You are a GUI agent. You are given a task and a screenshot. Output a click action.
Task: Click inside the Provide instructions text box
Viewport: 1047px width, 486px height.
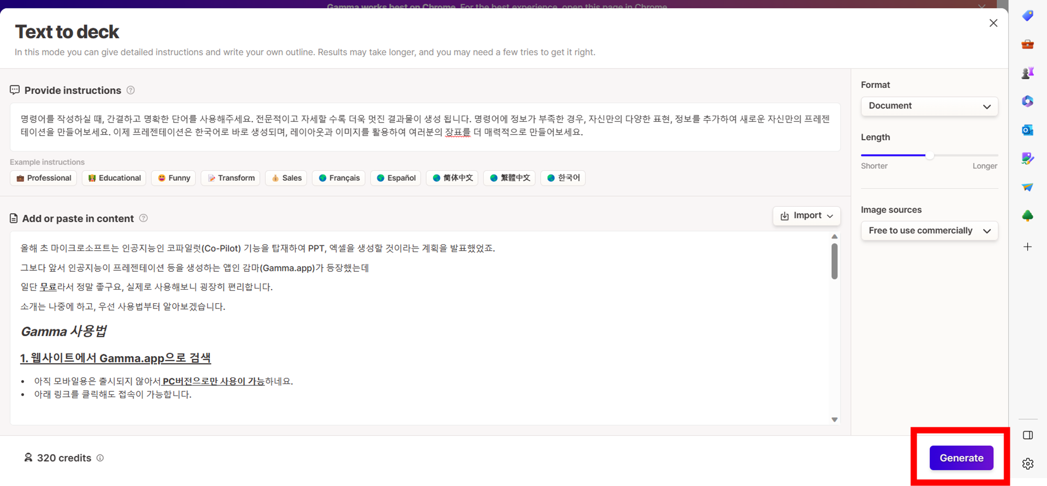point(425,127)
